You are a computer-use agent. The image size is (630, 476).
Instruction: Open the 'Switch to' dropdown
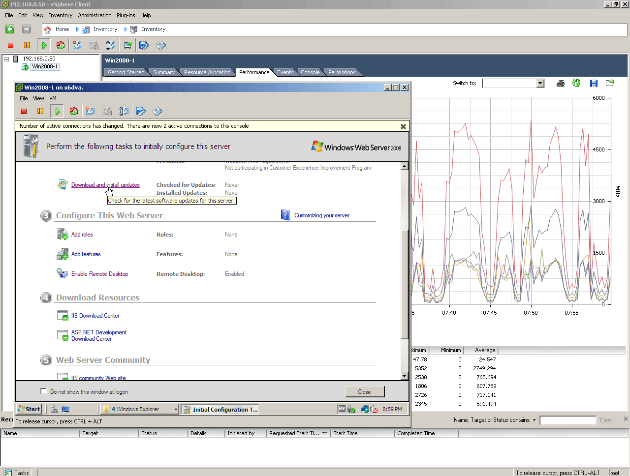pos(540,83)
